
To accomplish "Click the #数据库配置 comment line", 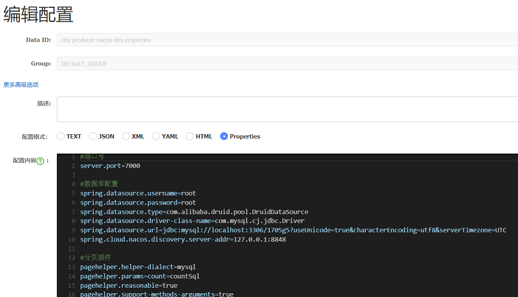I will click(x=99, y=184).
